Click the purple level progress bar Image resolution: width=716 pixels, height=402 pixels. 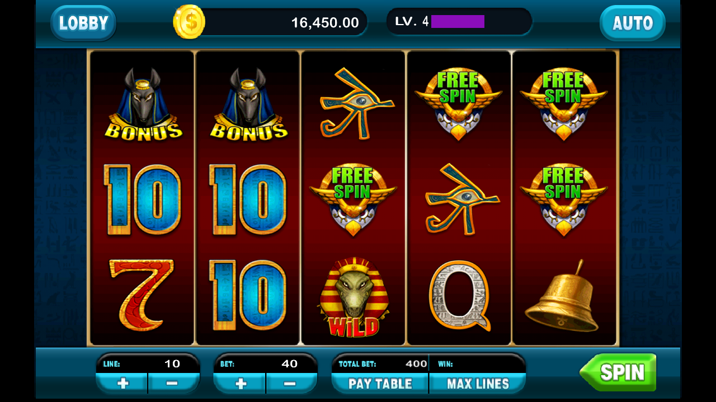pyautogui.click(x=458, y=22)
